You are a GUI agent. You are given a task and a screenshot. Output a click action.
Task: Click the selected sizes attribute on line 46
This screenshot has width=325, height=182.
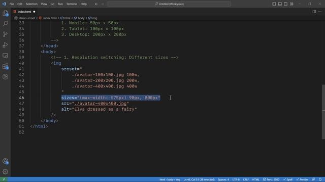tap(111, 98)
